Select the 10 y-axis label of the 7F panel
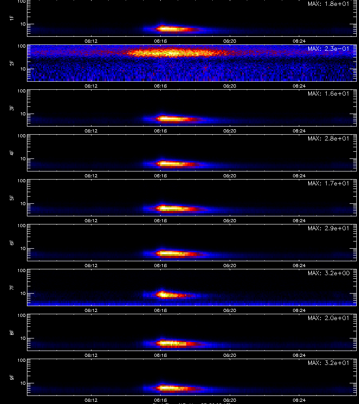The image size is (359, 404). [23, 293]
